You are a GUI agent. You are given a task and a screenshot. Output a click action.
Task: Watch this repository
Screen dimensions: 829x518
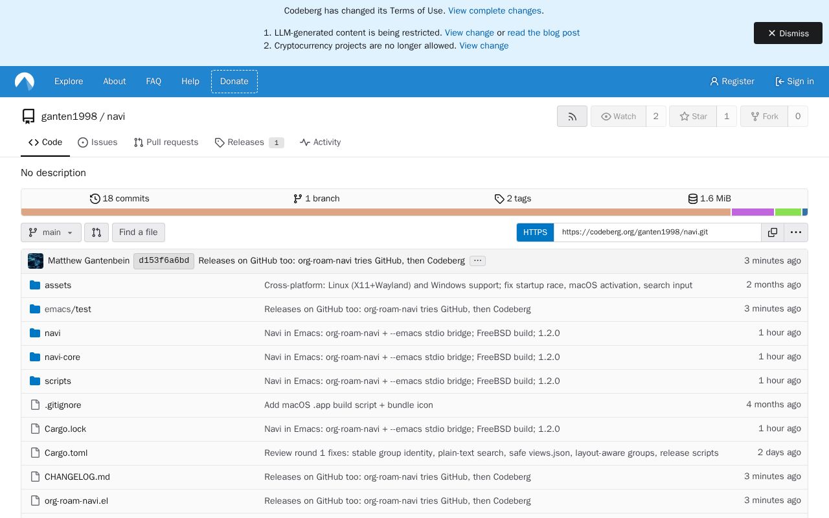point(619,117)
